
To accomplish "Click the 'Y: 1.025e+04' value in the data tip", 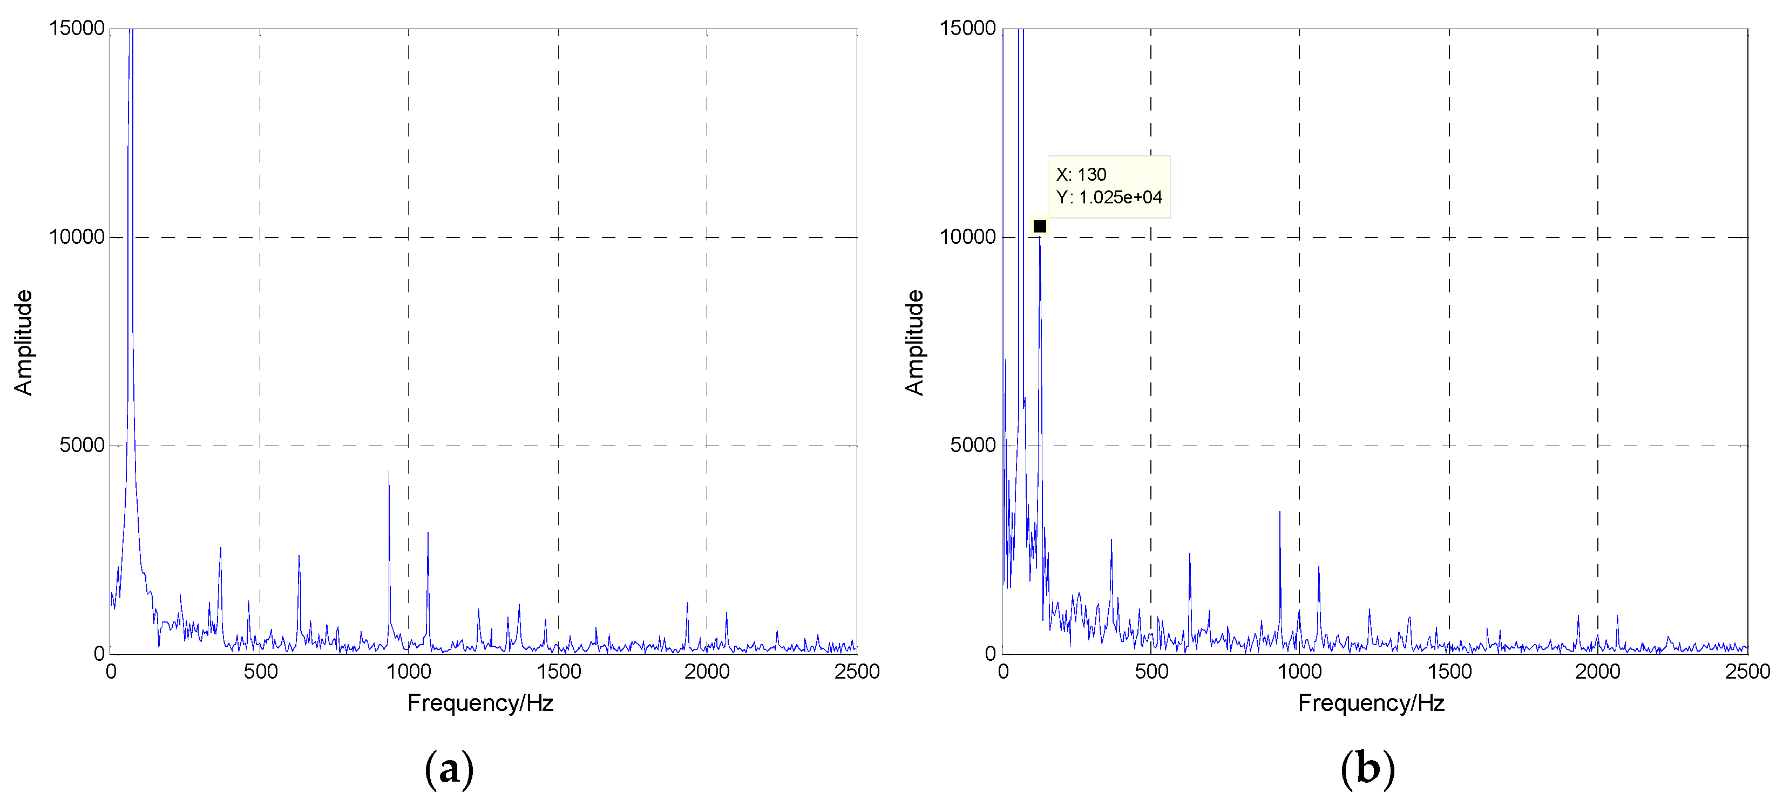I will coord(1109,198).
